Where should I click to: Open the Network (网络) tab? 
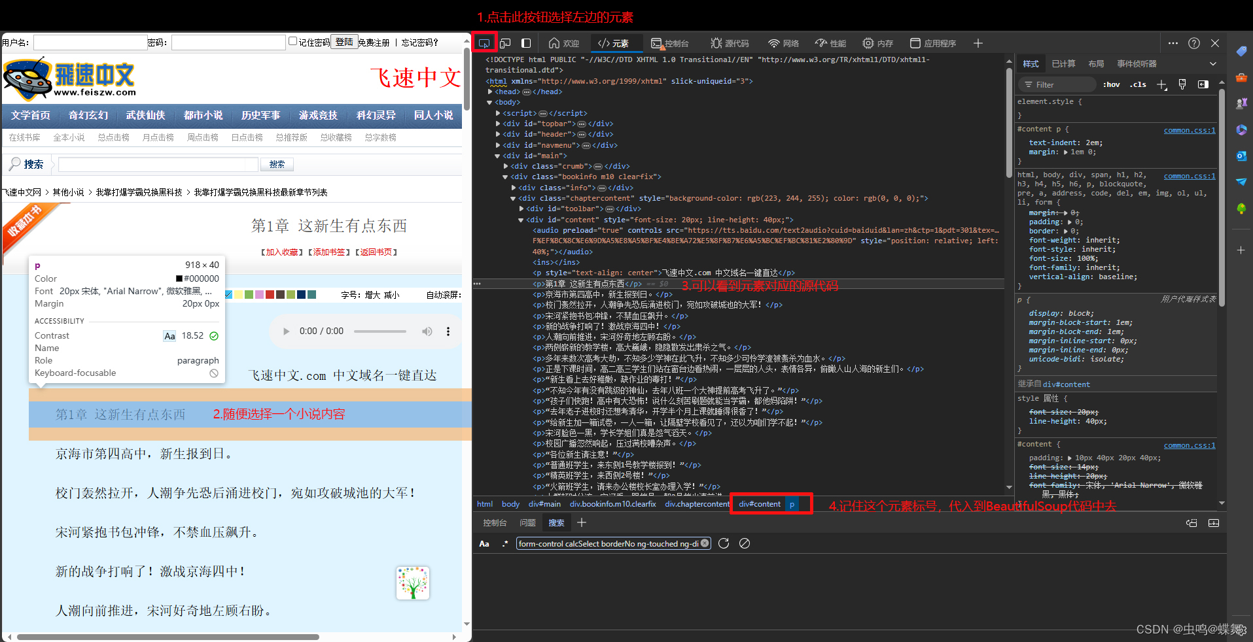783,43
